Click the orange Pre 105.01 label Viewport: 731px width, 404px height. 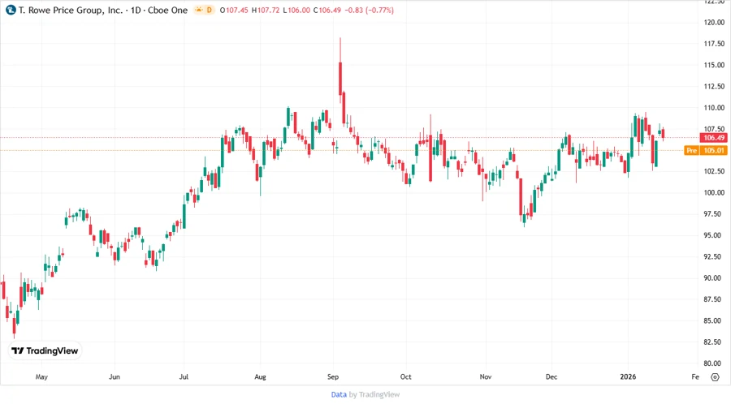click(x=706, y=150)
